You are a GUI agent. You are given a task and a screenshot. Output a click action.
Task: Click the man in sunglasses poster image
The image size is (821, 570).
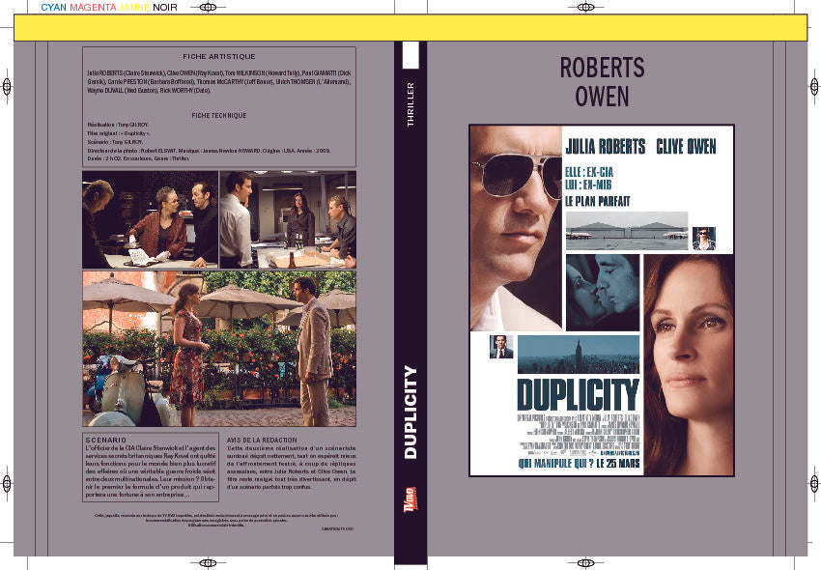[x=516, y=228]
